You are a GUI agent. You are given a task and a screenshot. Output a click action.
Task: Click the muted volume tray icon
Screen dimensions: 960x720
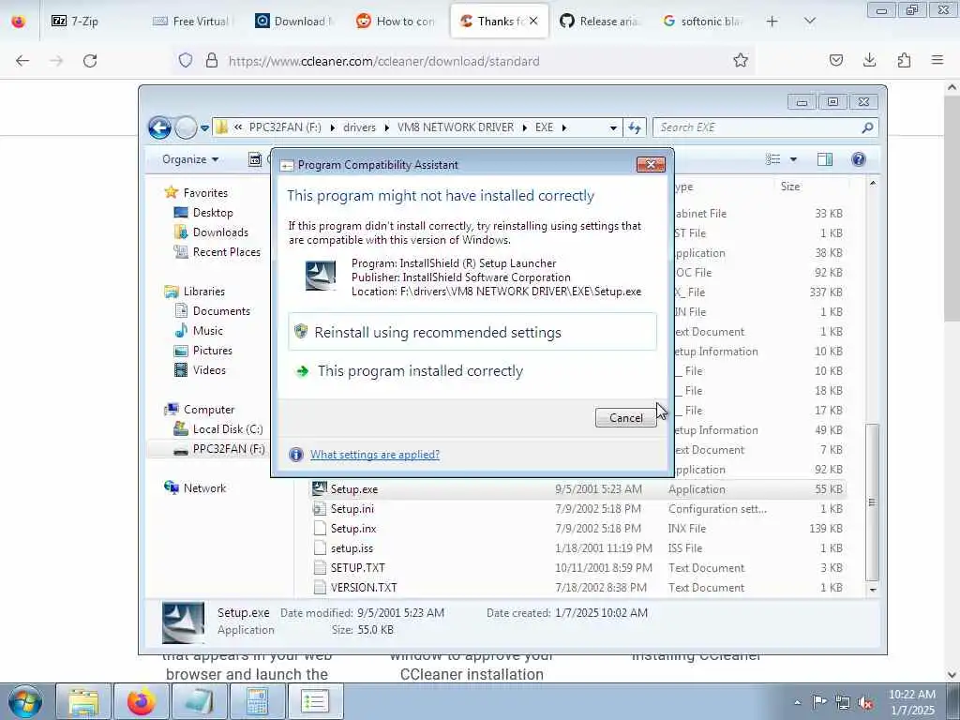tap(866, 702)
